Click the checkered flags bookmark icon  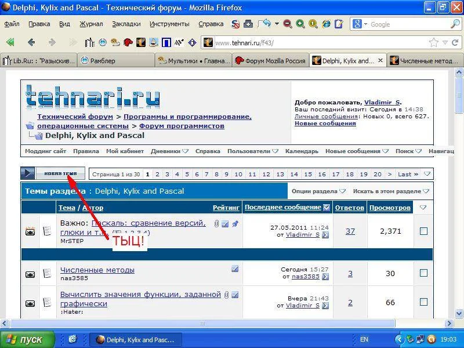coord(179,43)
